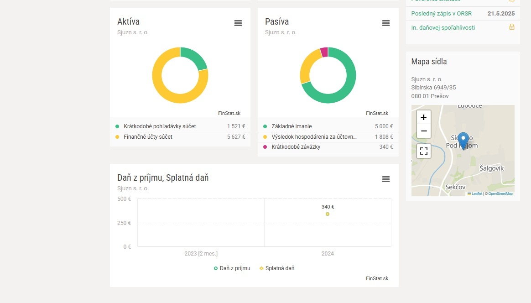Open In. daňovej spoľahlivosti link
This screenshot has height=303, width=531.
(443, 28)
